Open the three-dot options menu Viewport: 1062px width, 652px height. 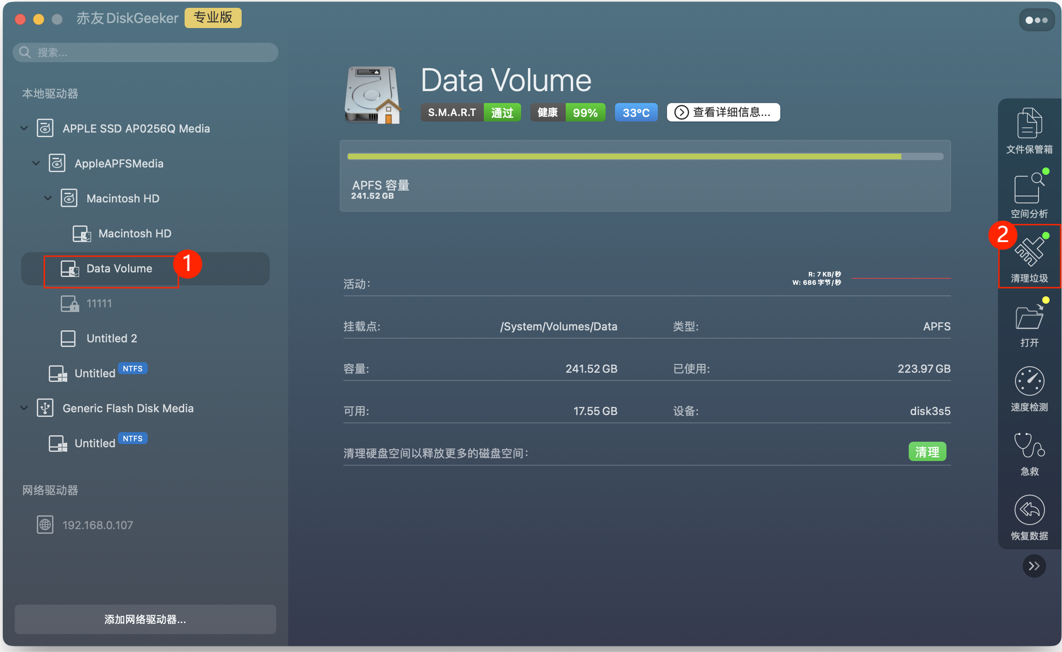click(1036, 19)
